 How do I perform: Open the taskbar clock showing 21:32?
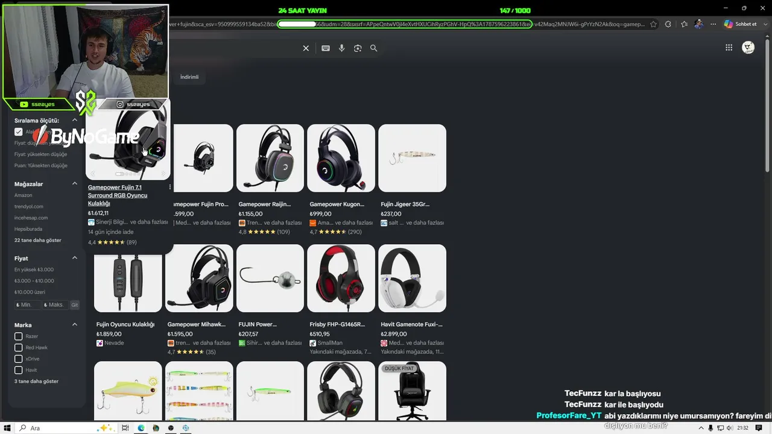tap(742, 428)
